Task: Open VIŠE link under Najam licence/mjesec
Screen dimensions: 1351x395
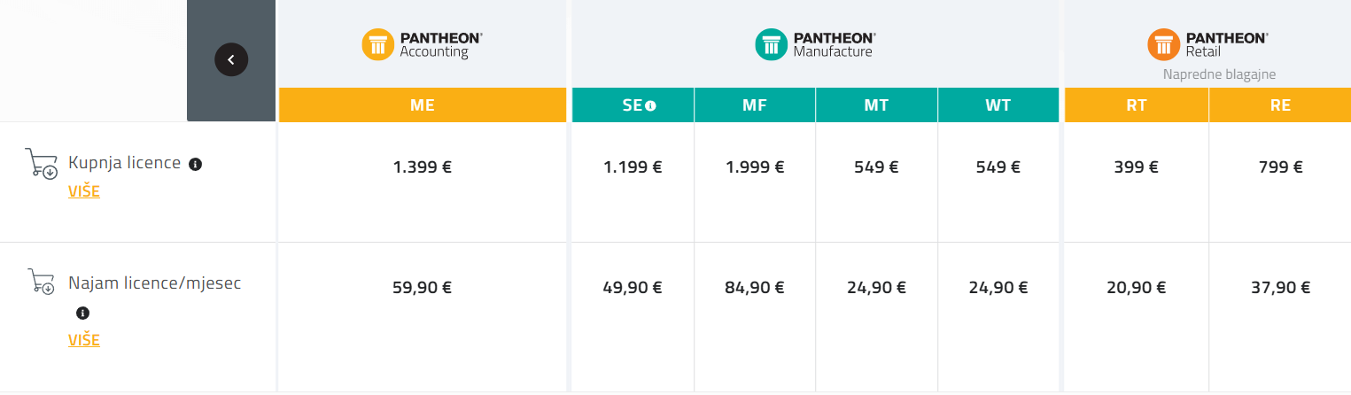Action: click(x=84, y=340)
